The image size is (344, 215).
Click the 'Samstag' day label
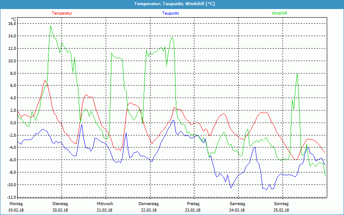click(x=237, y=204)
